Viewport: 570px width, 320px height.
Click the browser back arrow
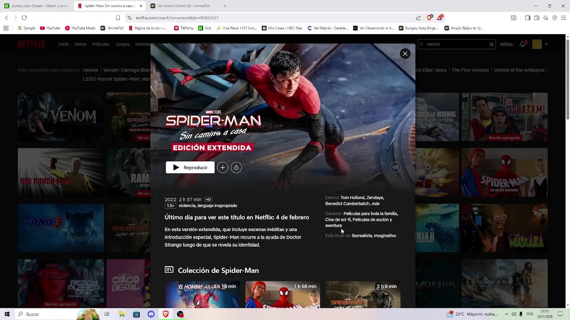[6, 18]
